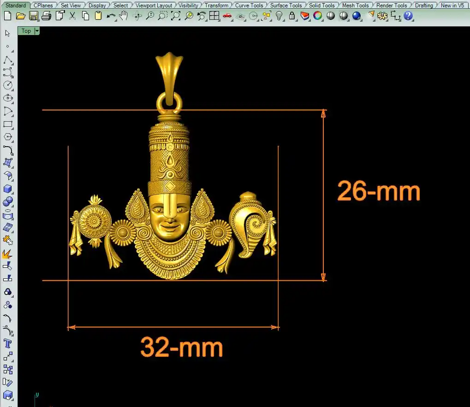
Task: Click the Save file icon
Action: click(33, 16)
